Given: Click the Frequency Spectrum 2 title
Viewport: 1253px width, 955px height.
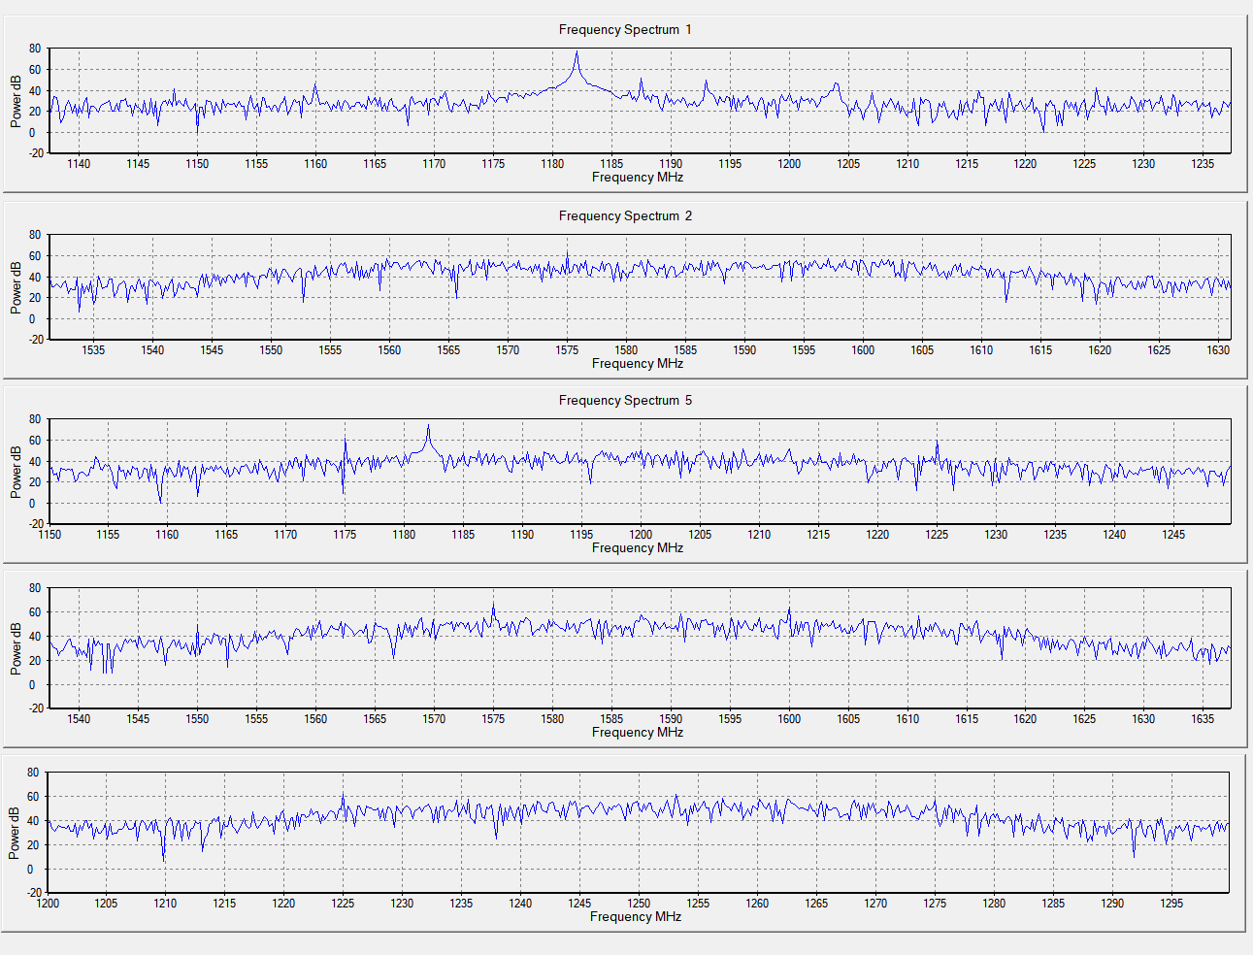Looking at the screenshot, I should tap(625, 215).
